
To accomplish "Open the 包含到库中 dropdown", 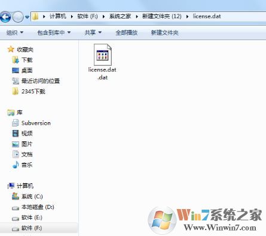I will pos(54,32).
